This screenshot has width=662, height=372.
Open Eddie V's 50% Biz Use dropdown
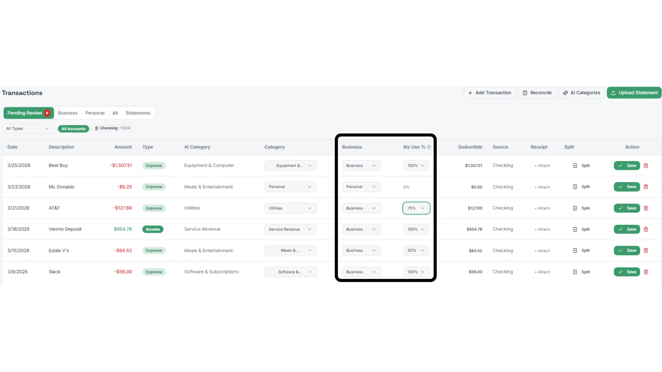(x=416, y=250)
